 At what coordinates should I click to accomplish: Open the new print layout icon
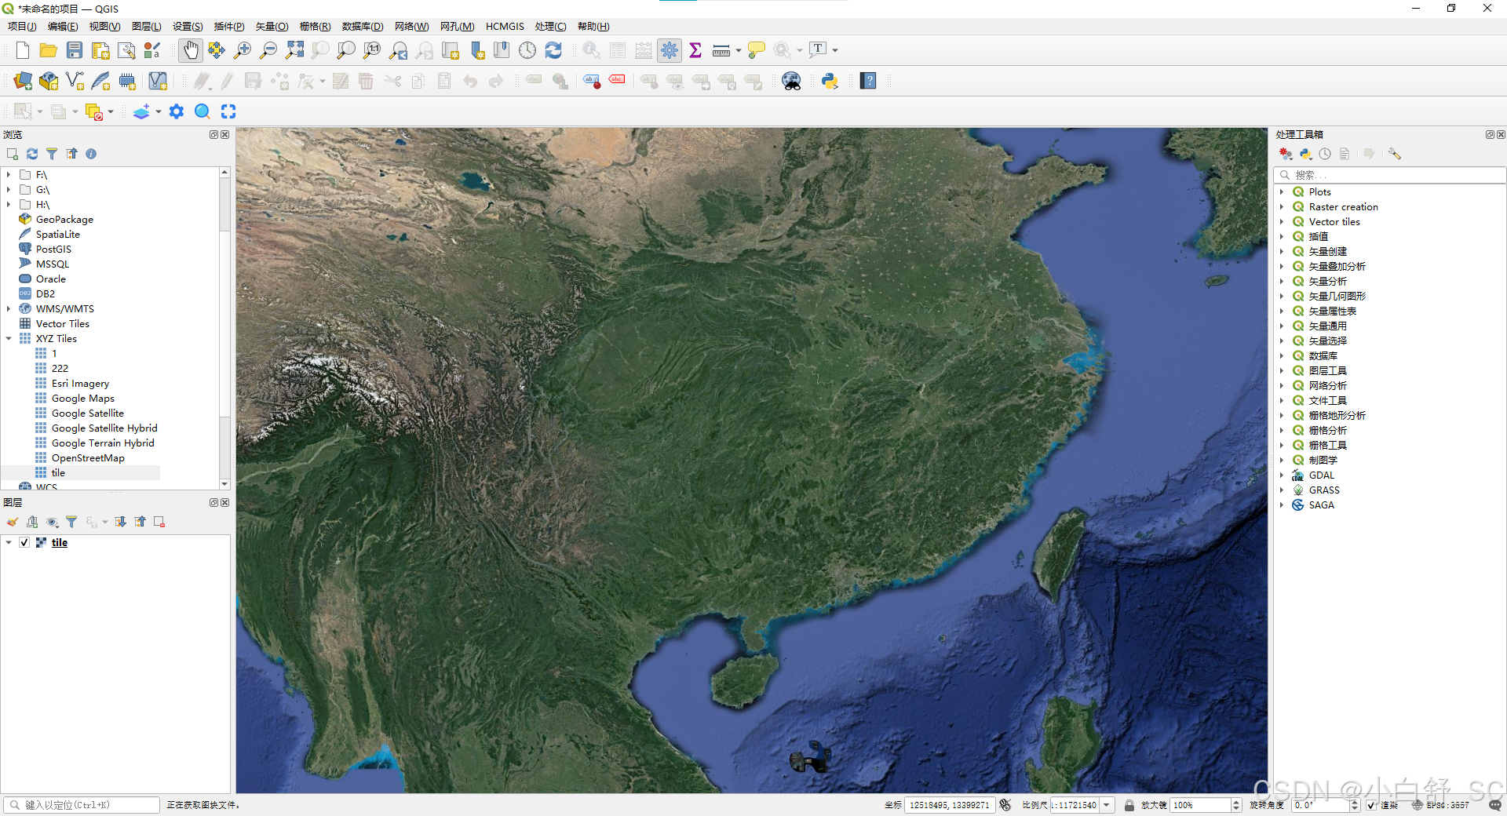(100, 50)
